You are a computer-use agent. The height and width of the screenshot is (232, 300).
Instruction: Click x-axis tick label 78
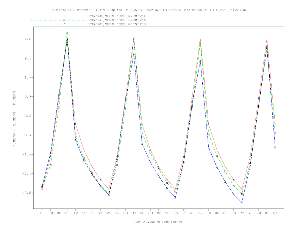[259, 213]
